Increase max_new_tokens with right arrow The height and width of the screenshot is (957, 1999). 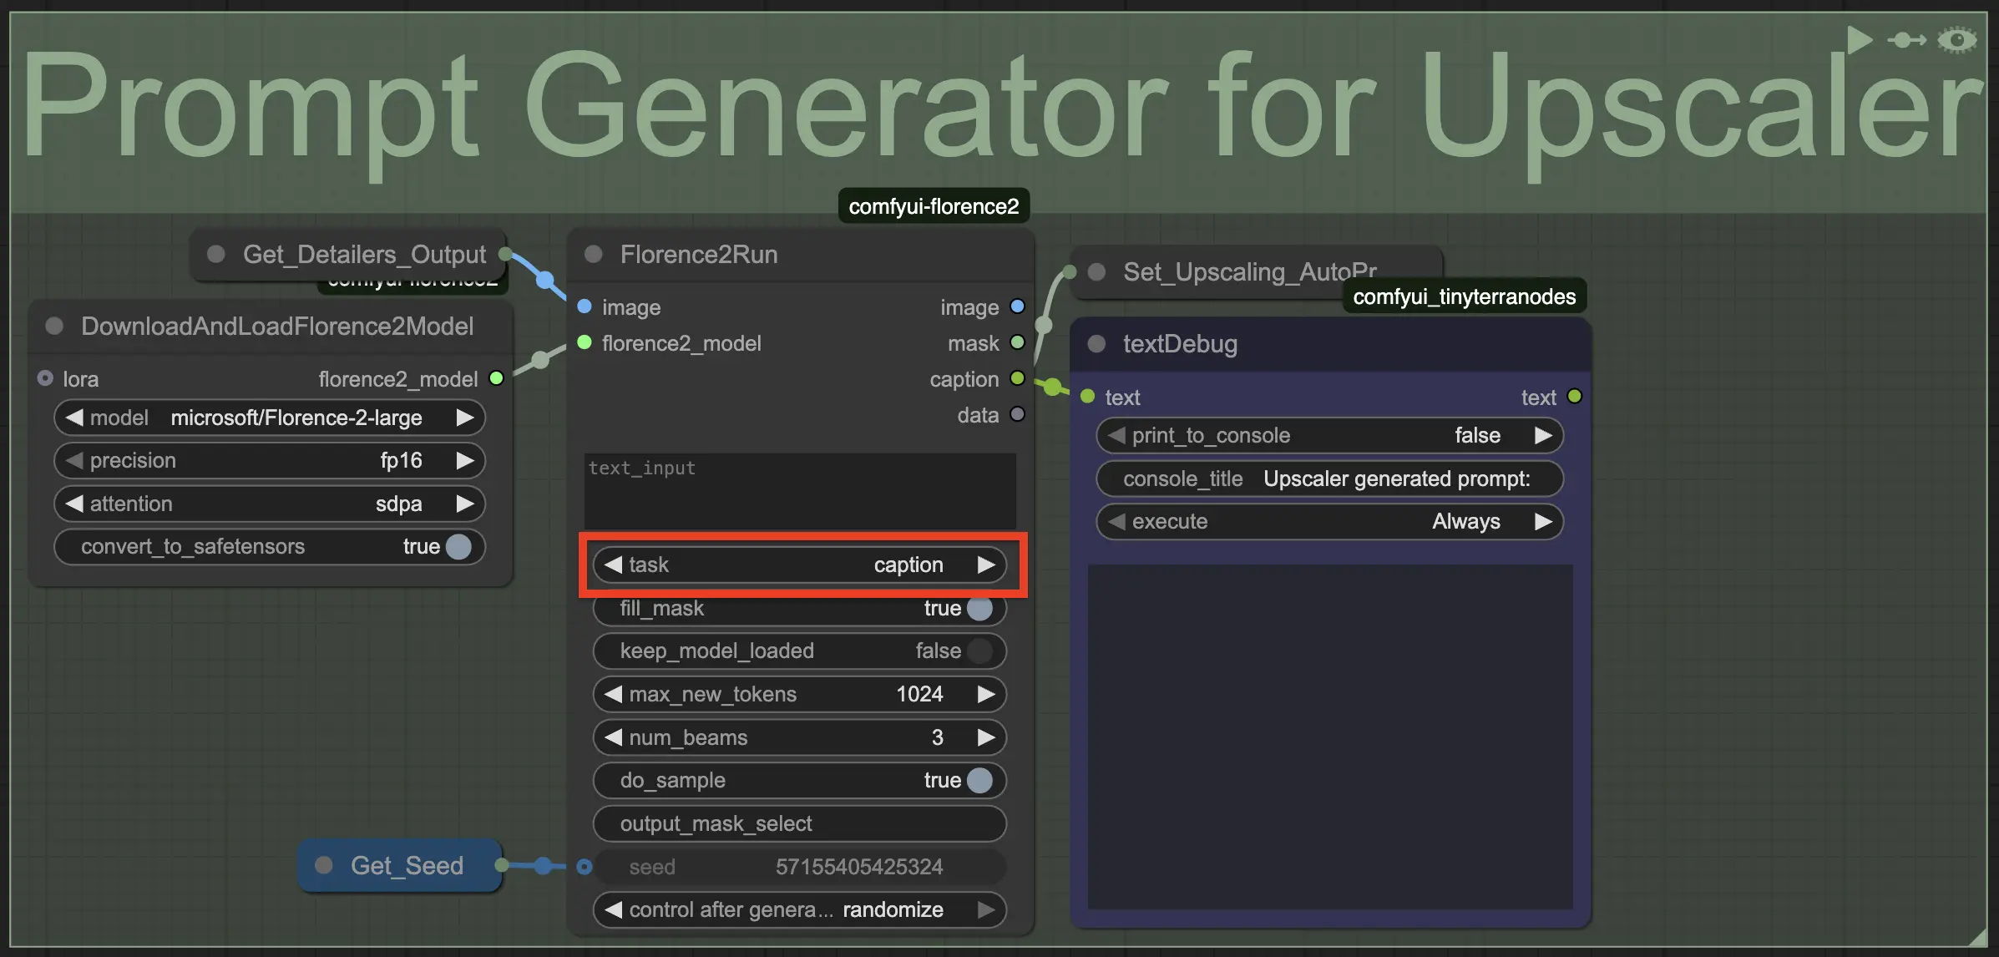986,694
